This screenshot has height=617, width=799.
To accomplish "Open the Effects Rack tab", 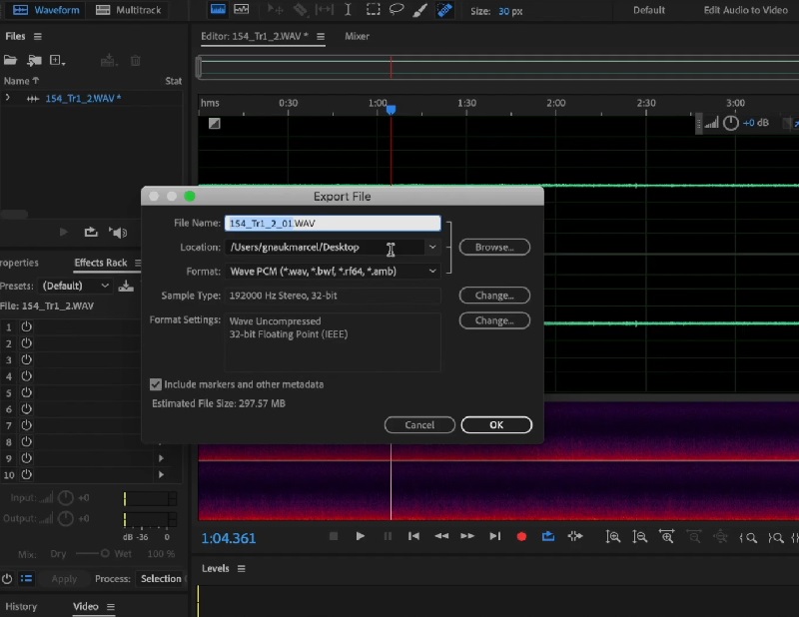I will pyautogui.click(x=101, y=263).
